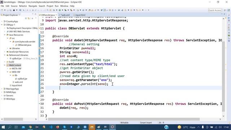The height and width of the screenshot is (130, 231).
Task: Click the Open Perspective icon
Action: click(x=225, y=10)
